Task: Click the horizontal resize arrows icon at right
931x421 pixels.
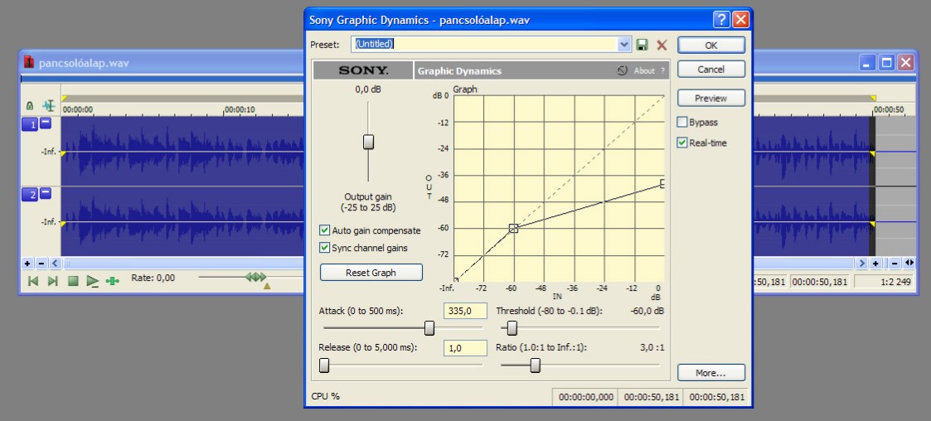Action: click(909, 263)
